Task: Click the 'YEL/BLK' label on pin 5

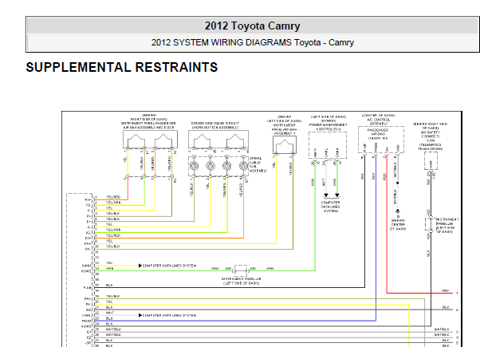Action: (x=113, y=219)
